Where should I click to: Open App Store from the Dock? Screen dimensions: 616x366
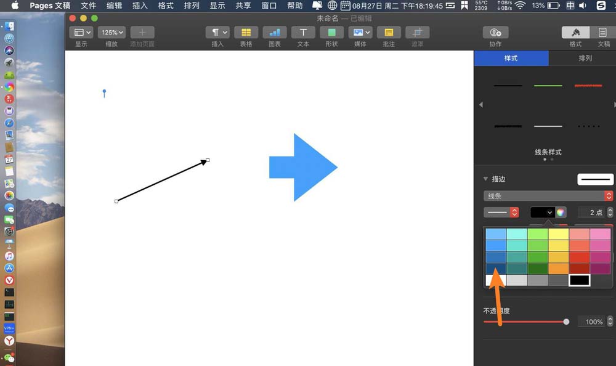point(9,268)
